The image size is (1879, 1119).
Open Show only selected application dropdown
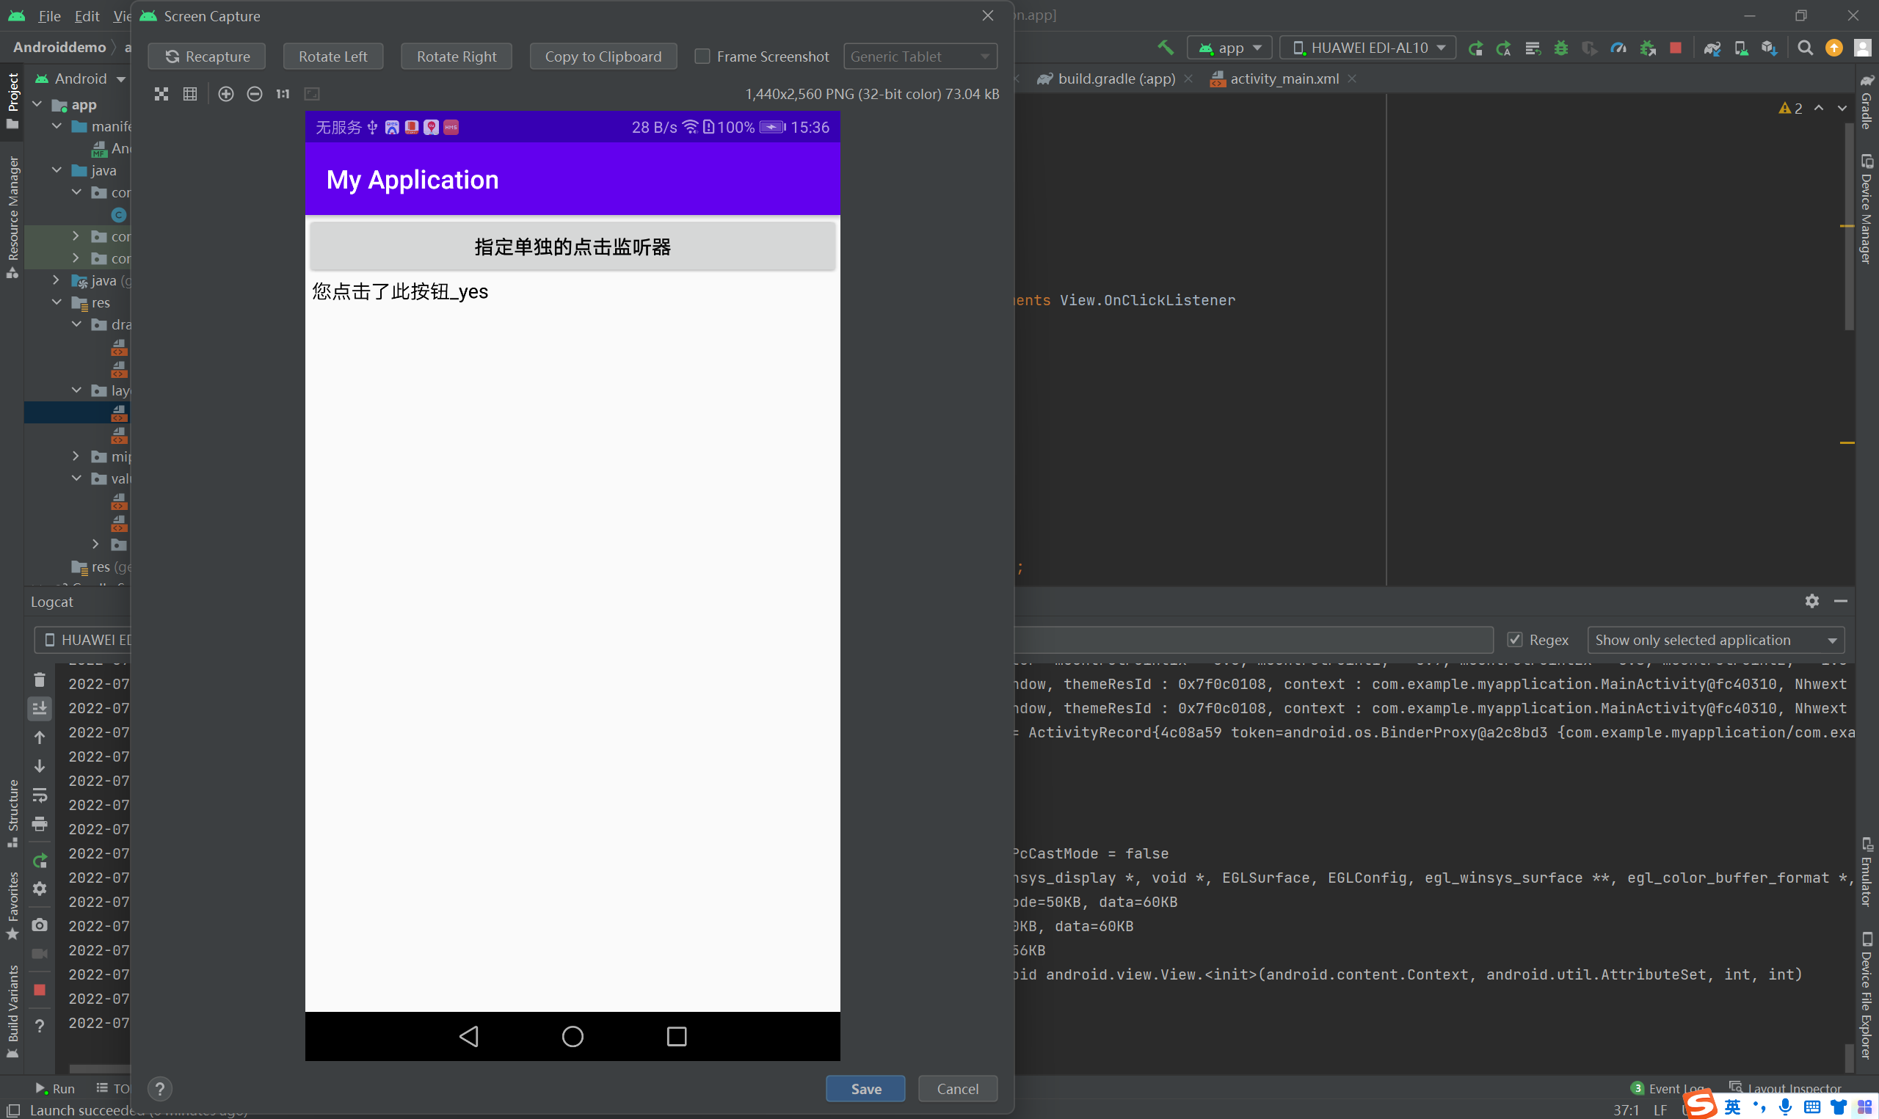tap(1715, 639)
